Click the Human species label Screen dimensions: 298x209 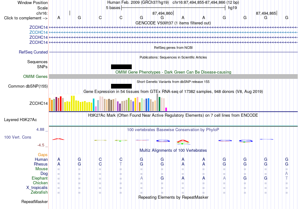point(41,159)
